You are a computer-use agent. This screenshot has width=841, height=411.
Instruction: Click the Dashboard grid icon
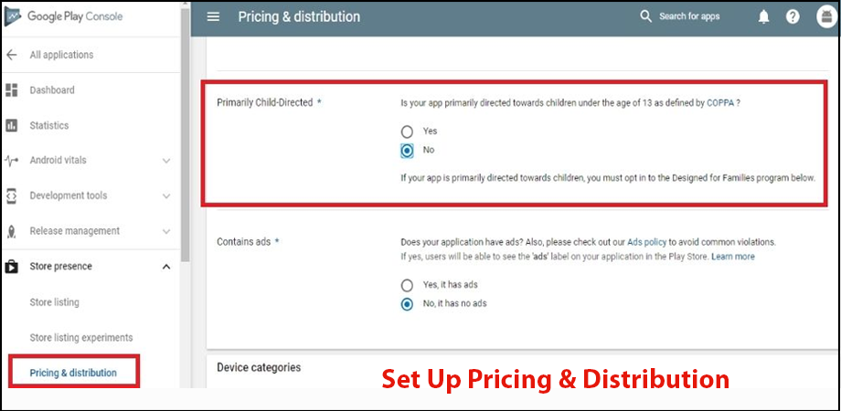12,90
